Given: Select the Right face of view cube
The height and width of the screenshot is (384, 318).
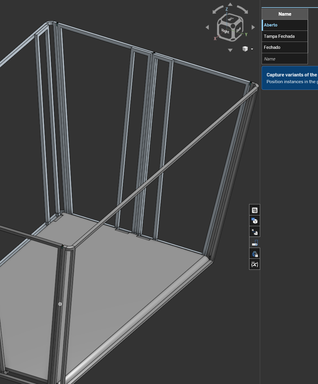Looking at the screenshot, I should pos(225,32).
